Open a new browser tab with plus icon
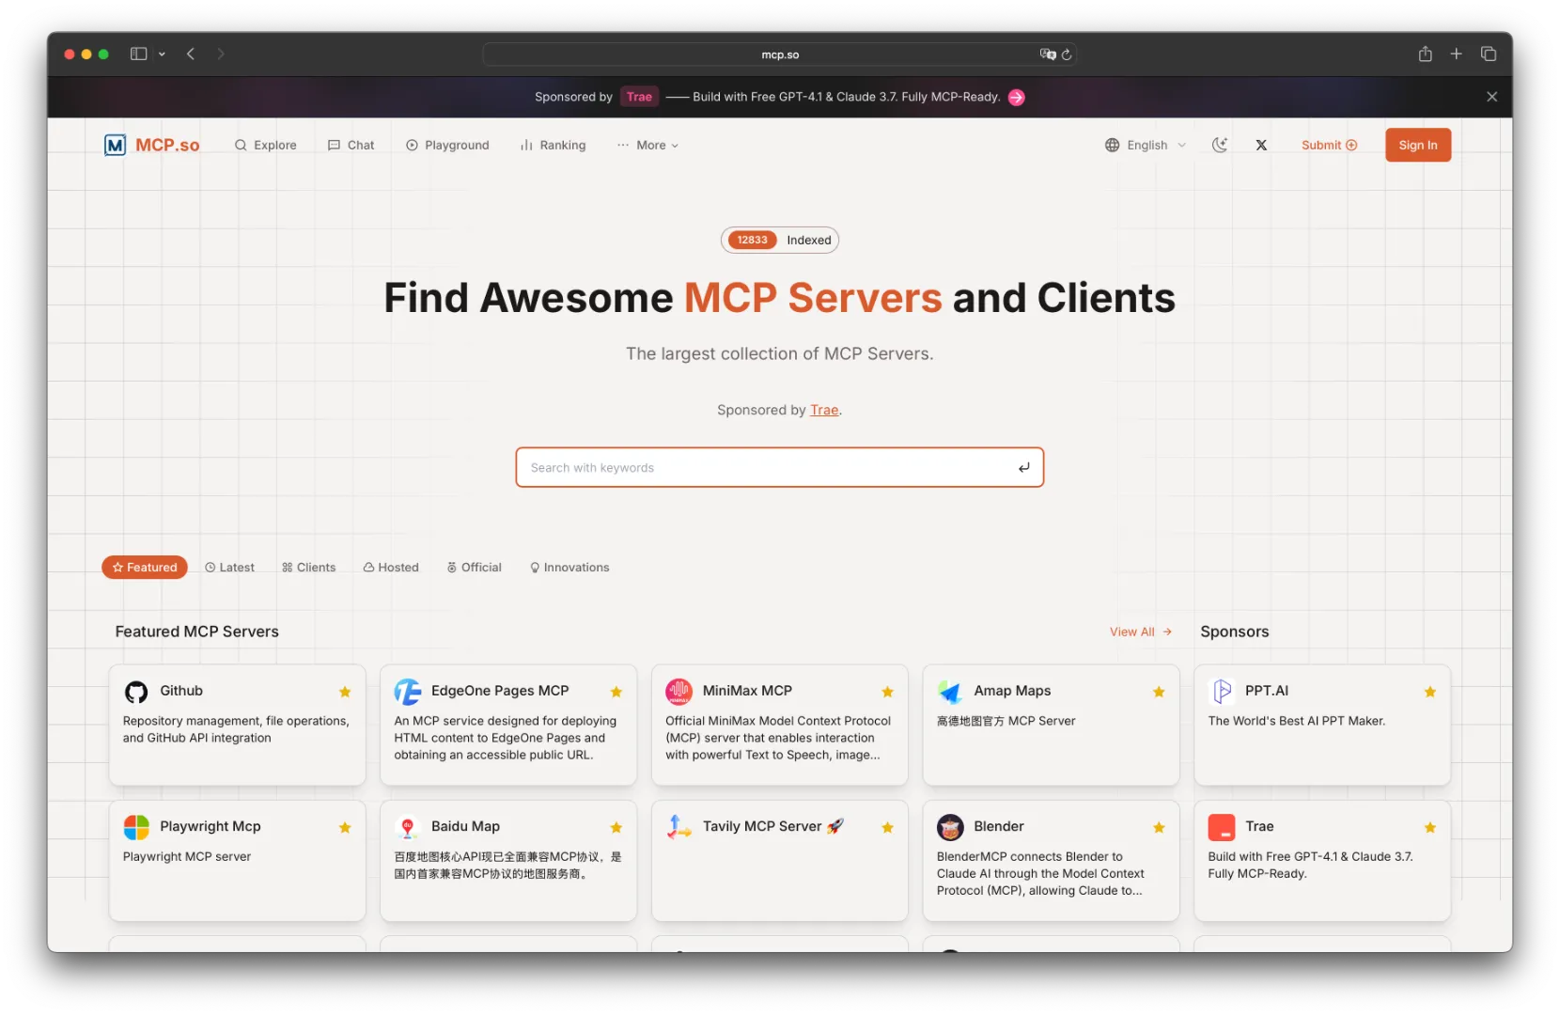 (1456, 54)
